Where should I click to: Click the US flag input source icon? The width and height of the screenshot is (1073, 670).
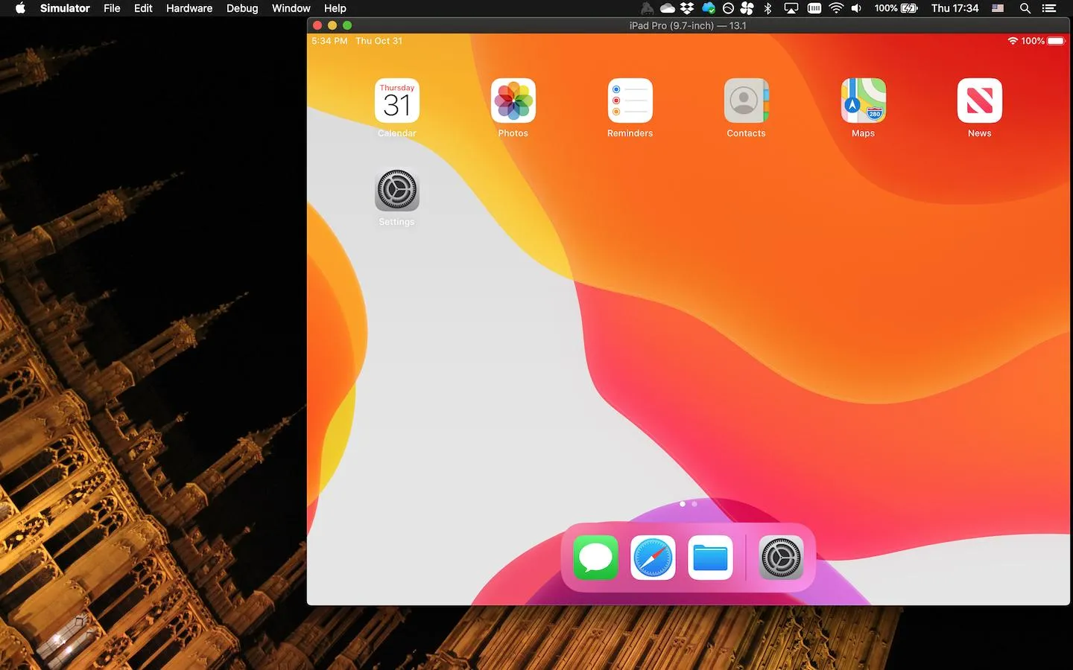998,8
